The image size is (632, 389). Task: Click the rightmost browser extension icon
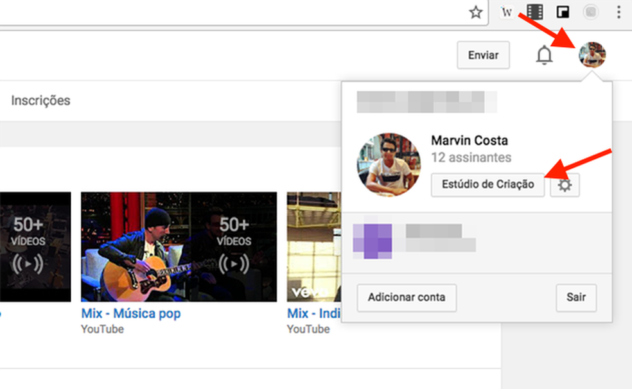[590, 12]
